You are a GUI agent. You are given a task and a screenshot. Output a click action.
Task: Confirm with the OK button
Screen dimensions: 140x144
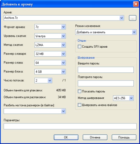point(66,137)
